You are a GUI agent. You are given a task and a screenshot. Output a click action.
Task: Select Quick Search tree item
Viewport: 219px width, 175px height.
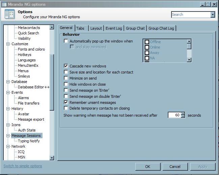click(x=28, y=33)
